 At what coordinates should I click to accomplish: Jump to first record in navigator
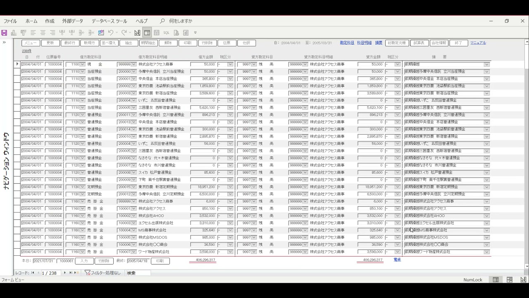(x=33, y=273)
